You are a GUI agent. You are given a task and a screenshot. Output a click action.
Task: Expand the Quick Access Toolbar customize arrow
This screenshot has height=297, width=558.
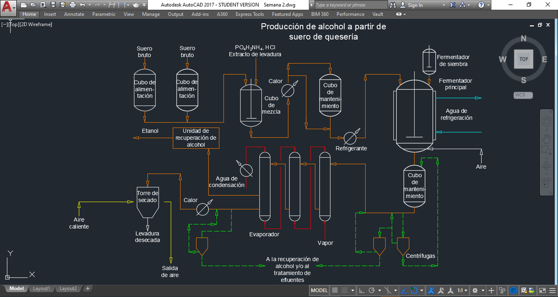coord(144,5)
